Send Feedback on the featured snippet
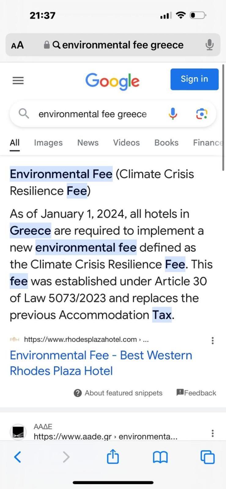 196,393
